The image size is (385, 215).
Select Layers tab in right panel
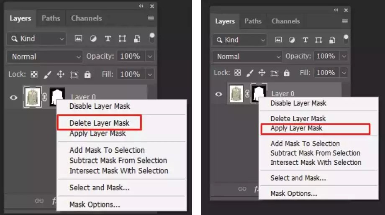[225, 21]
